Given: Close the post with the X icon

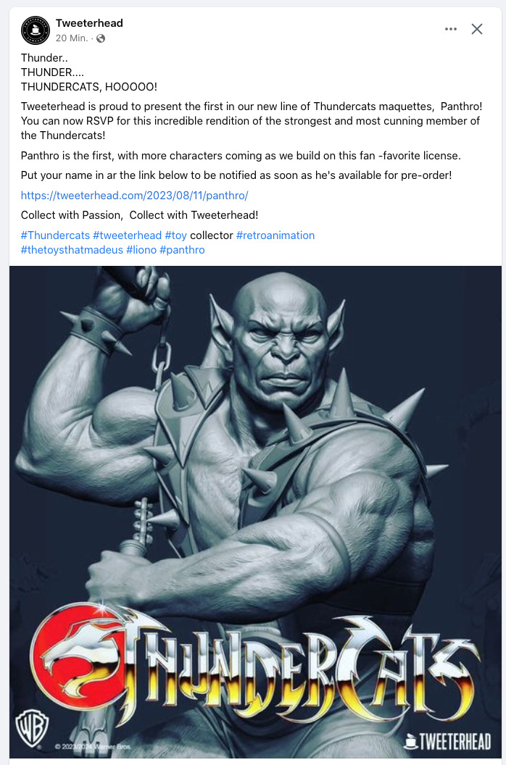Looking at the screenshot, I should pyautogui.click(x=477, y=29).
